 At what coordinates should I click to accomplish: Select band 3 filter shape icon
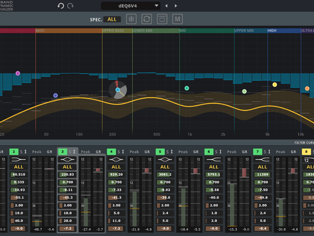[x=67, y=159]
